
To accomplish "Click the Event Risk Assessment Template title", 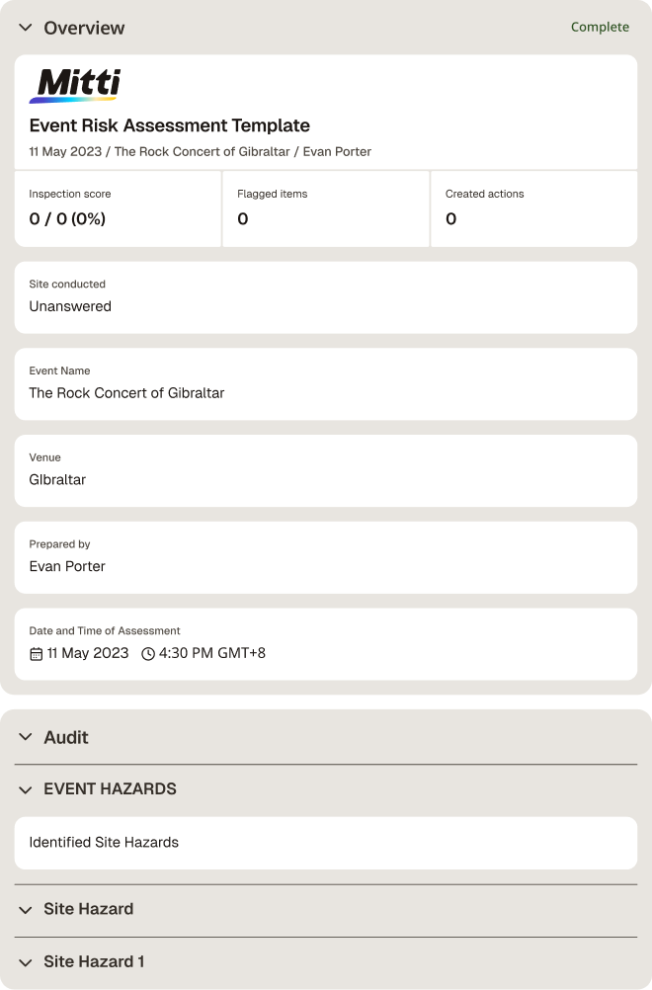I will click(x=170, y=125).
